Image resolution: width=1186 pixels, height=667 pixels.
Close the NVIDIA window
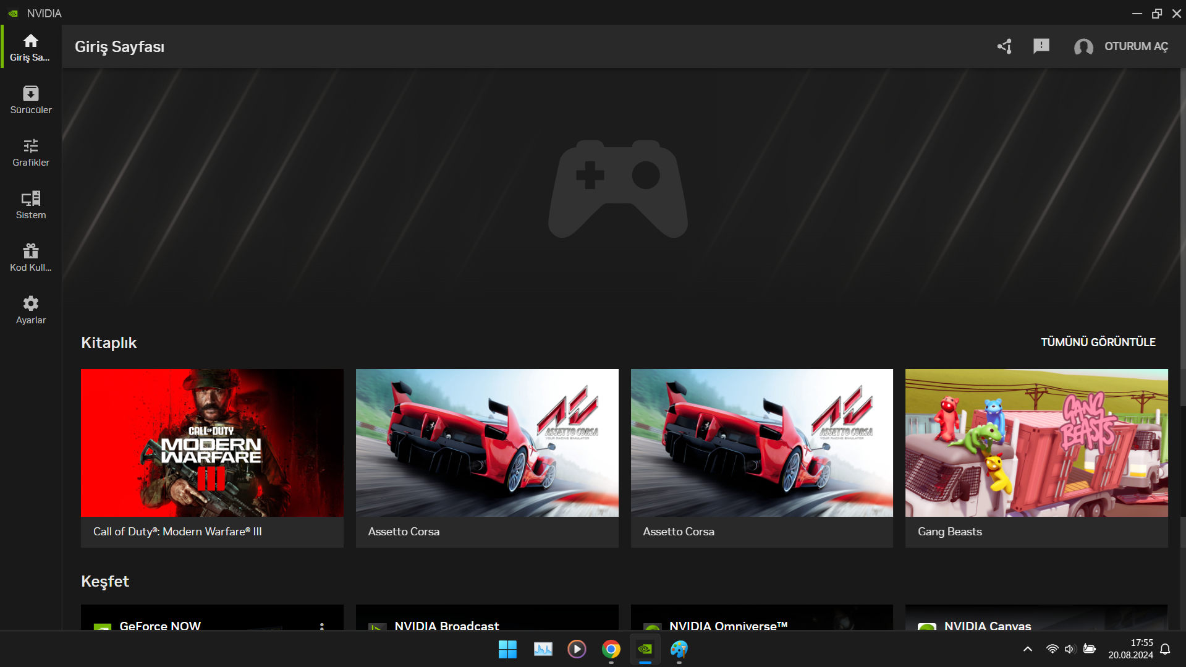tap(1177, 13)
